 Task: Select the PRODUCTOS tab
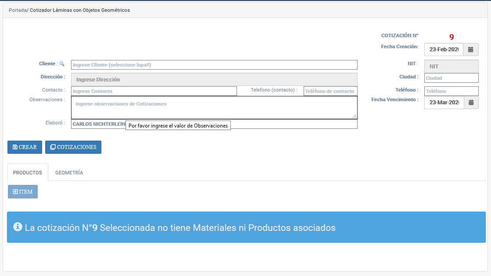28,173
